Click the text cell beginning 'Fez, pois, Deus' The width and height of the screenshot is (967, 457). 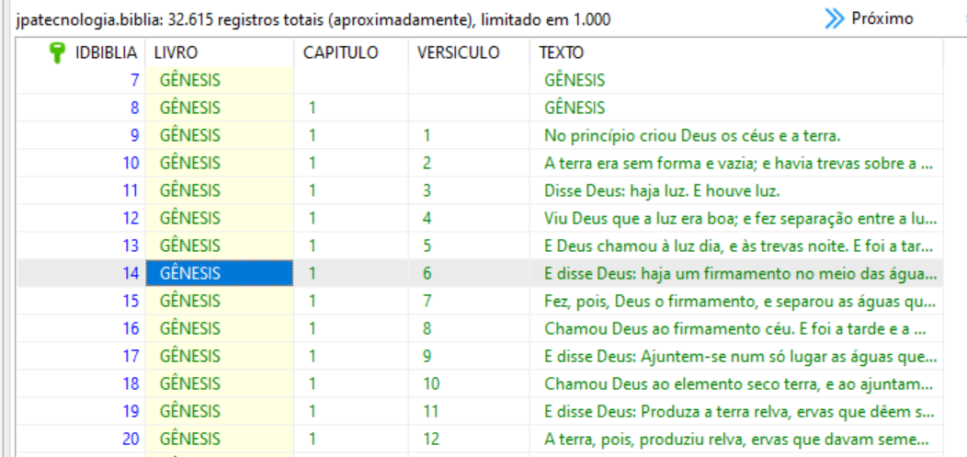pos(740,301)
